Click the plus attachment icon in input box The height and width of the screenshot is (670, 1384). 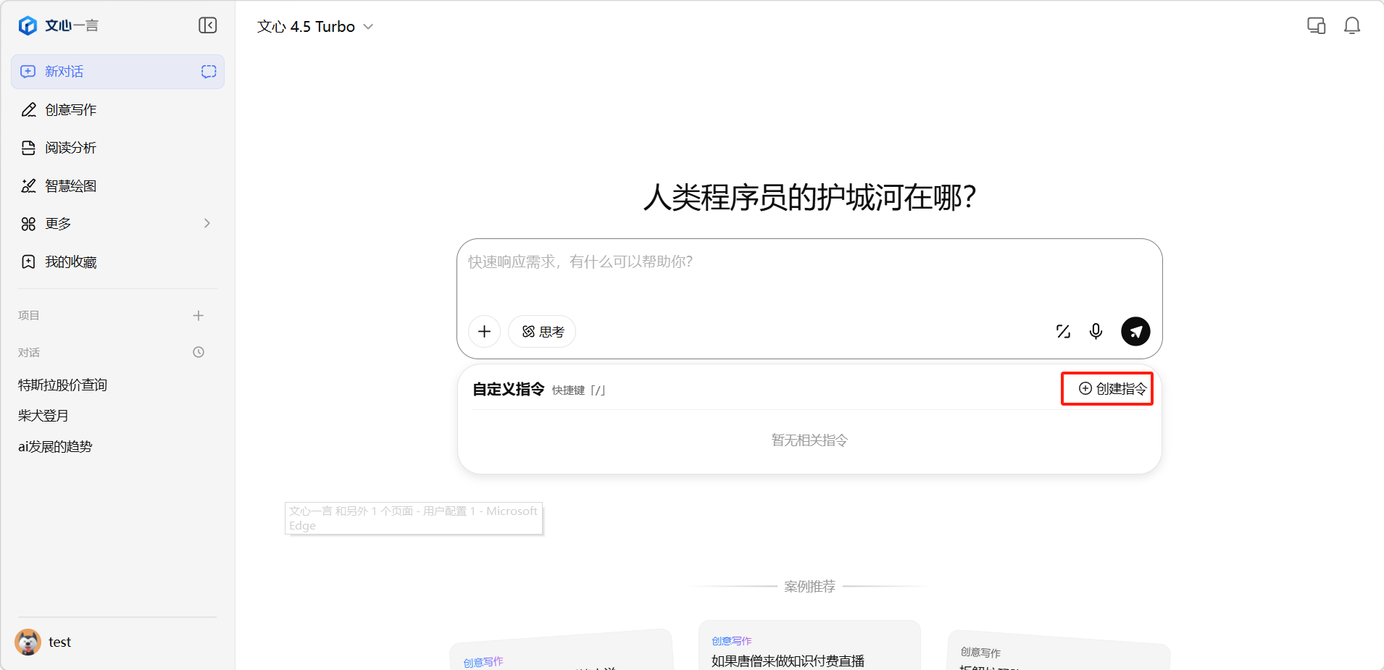click(x=484, y=332)
